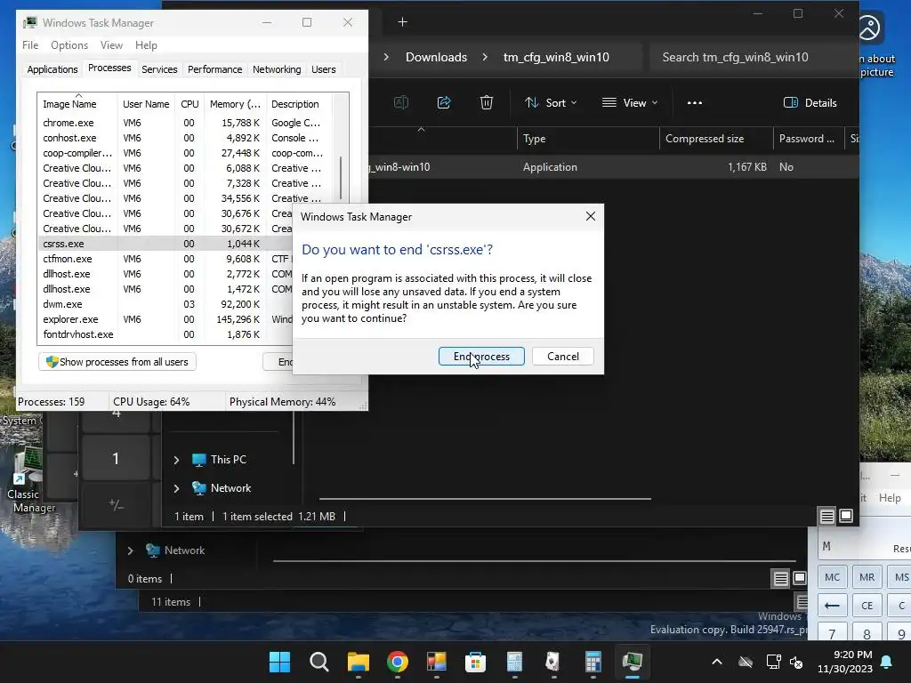The height and width of the screenshot is (683, 911).
Task: Open a new tab in File Explorer
Action: pos(402,22)
